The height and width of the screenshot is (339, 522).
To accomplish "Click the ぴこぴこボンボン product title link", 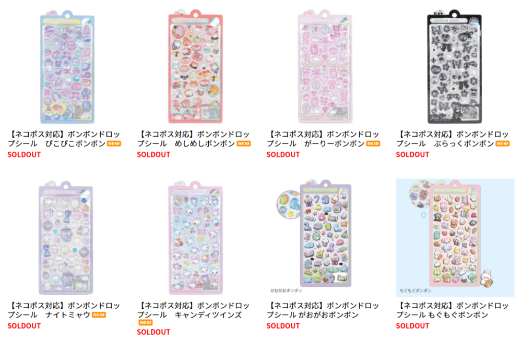I will pyautogui.click(x=64, y=139).
